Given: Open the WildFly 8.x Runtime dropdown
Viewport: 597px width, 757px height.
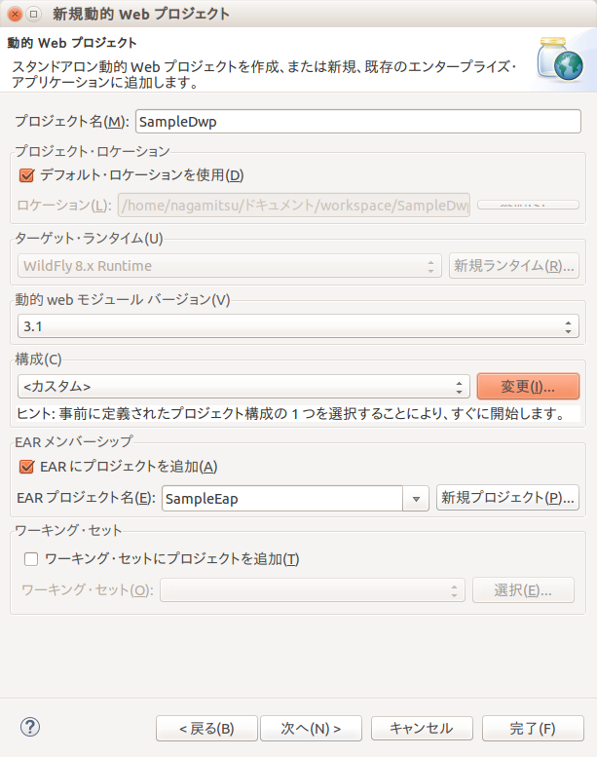Looking at the screenshot, I should tap(230, 266).
